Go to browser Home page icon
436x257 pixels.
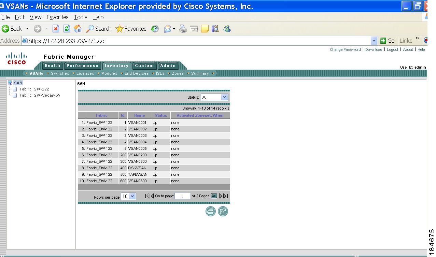pyautogui.click(x=78, y=29)
